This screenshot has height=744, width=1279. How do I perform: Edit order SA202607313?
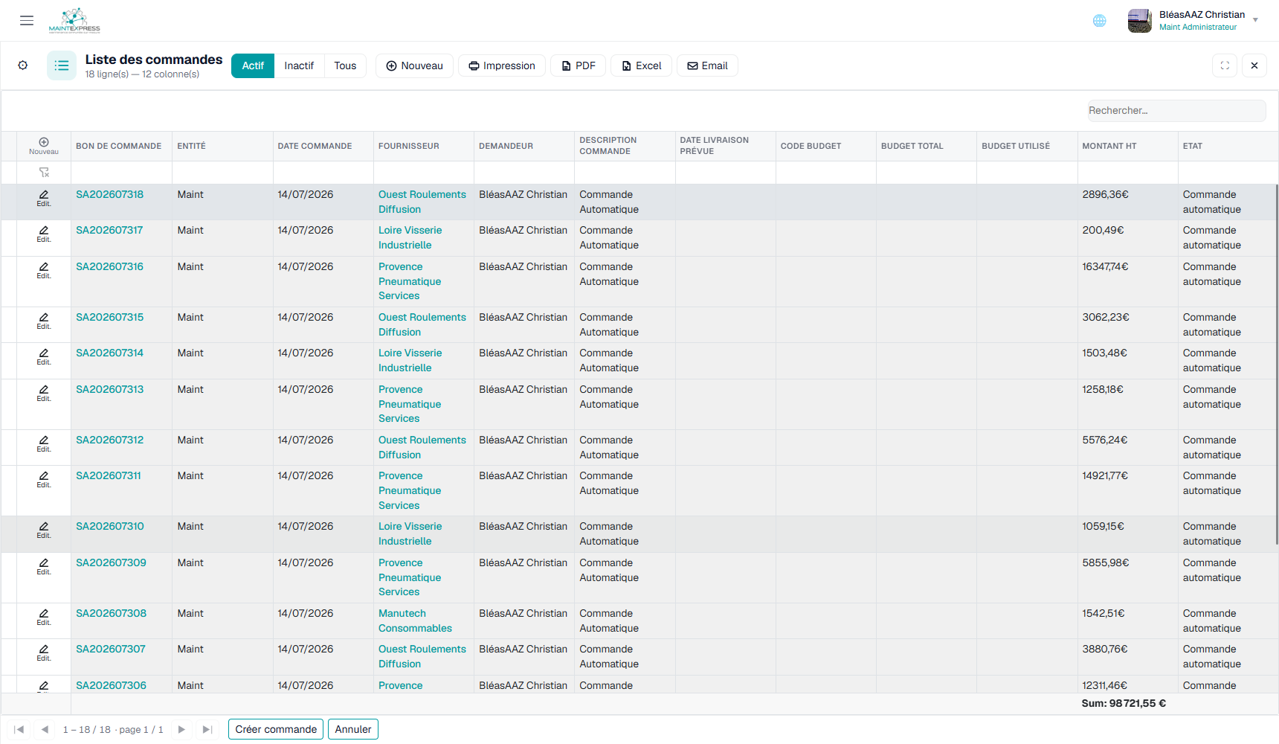44,393
